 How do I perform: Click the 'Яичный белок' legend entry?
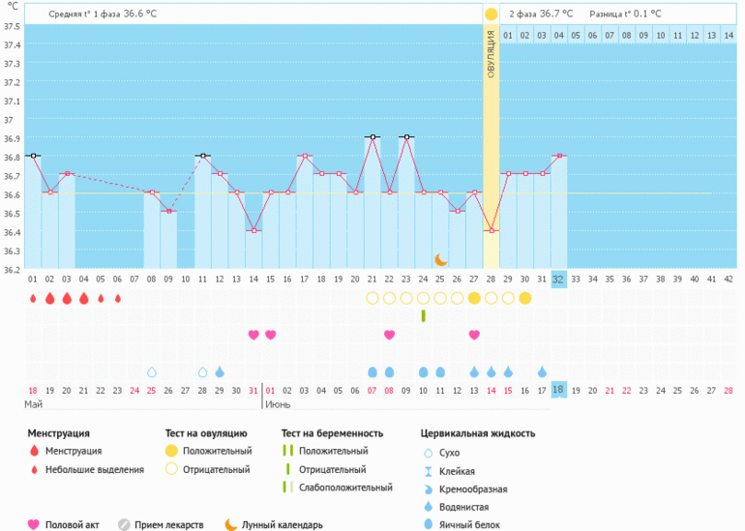[x=471, y=525]
